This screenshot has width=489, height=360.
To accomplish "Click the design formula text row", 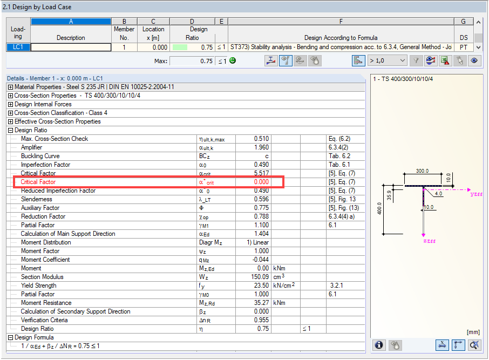I will [186, 346].
